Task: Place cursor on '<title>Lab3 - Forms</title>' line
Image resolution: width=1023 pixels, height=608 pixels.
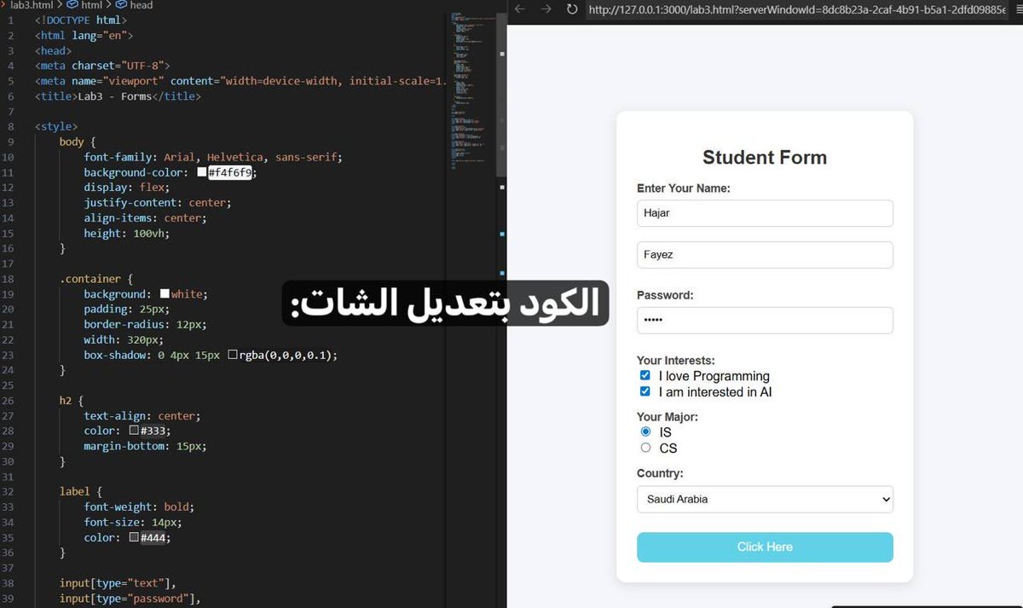Action: pos(118,96)
